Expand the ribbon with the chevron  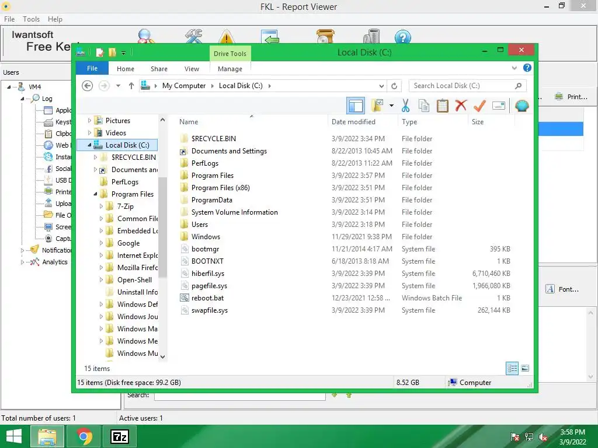click(514, 68)
